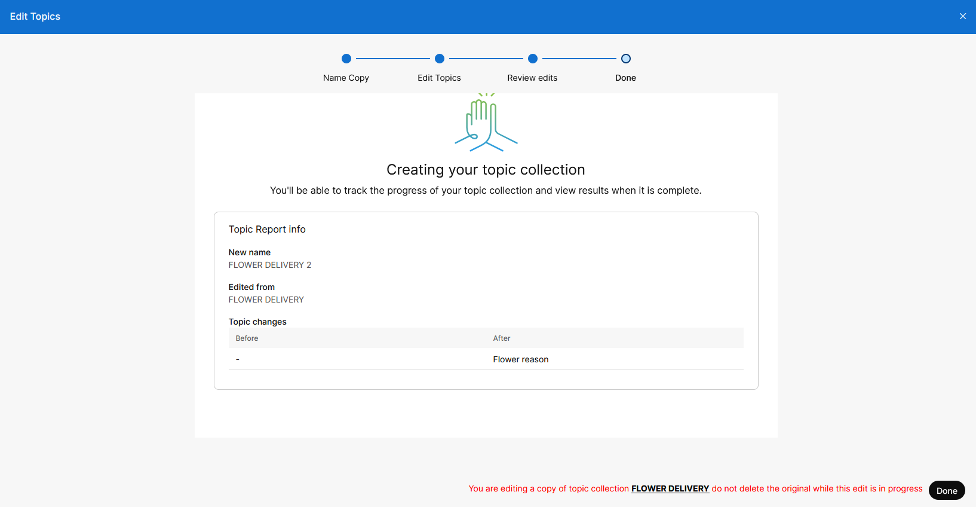Click the After column header
The image size is (976, 507).
tap(501, 338)
